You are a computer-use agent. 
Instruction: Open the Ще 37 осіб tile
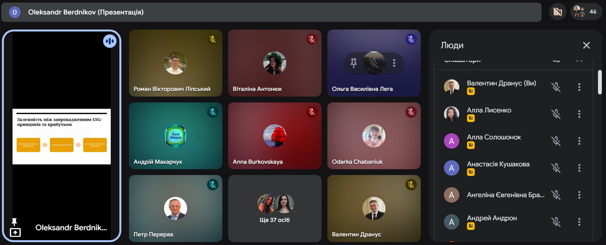pyautogui.click(x=275, y=208)
